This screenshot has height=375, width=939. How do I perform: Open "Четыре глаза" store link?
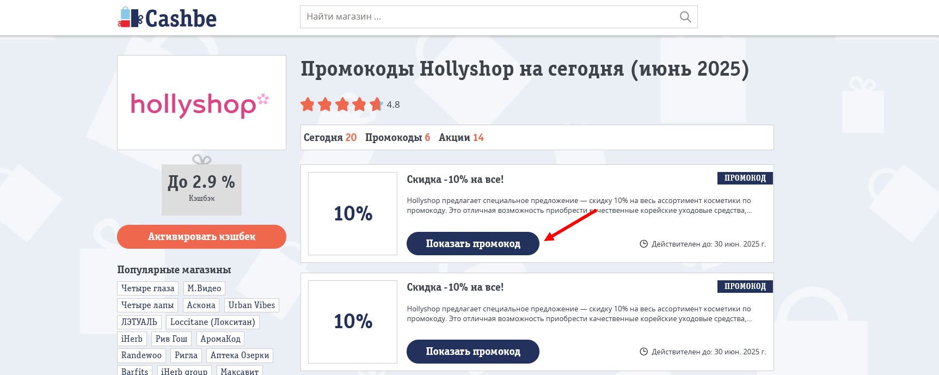pyautogui.click(x=148, y=288)
